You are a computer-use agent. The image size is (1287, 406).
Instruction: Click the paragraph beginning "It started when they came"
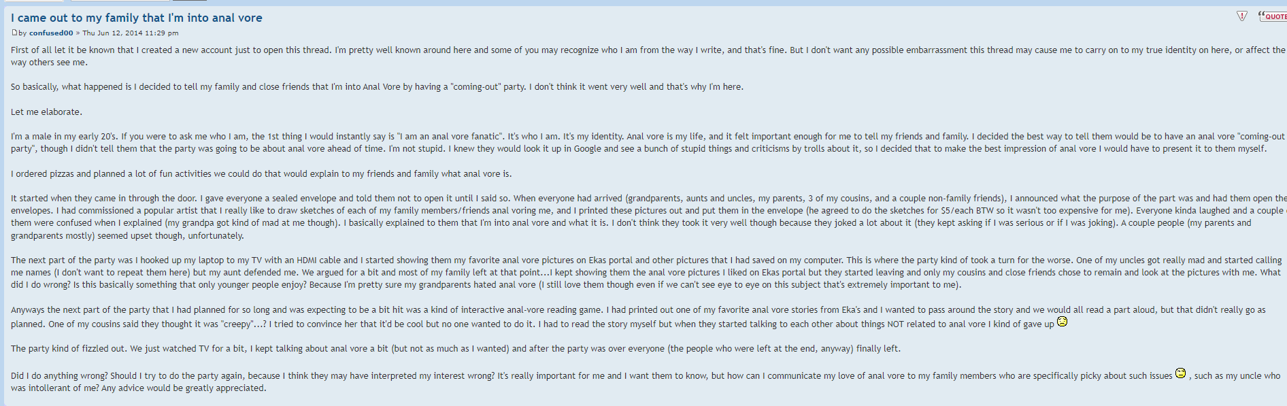(x=648, y=217)
